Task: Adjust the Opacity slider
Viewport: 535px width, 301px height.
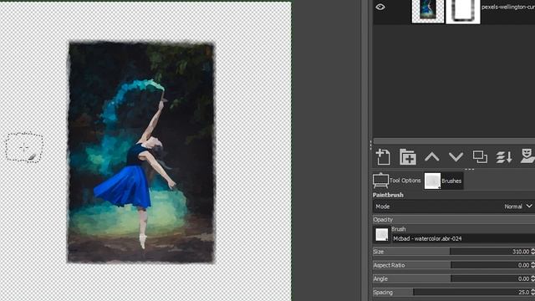Action: [454, 219]
